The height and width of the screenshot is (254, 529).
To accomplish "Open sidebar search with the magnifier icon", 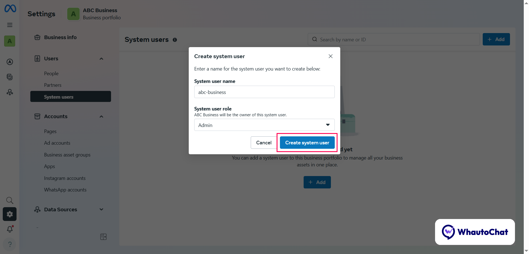I will coord(10,200).
